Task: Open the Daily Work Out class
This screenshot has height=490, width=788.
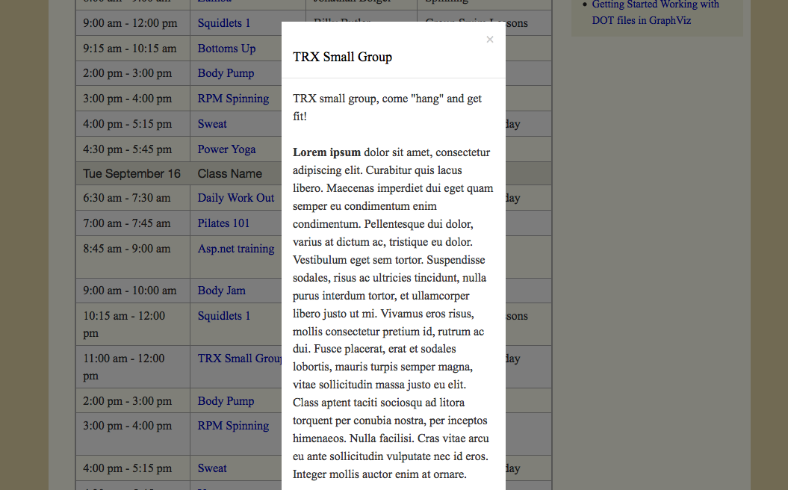Action: (235, 198)
